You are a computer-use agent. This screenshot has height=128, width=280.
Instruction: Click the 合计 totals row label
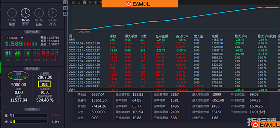[72, 90]
